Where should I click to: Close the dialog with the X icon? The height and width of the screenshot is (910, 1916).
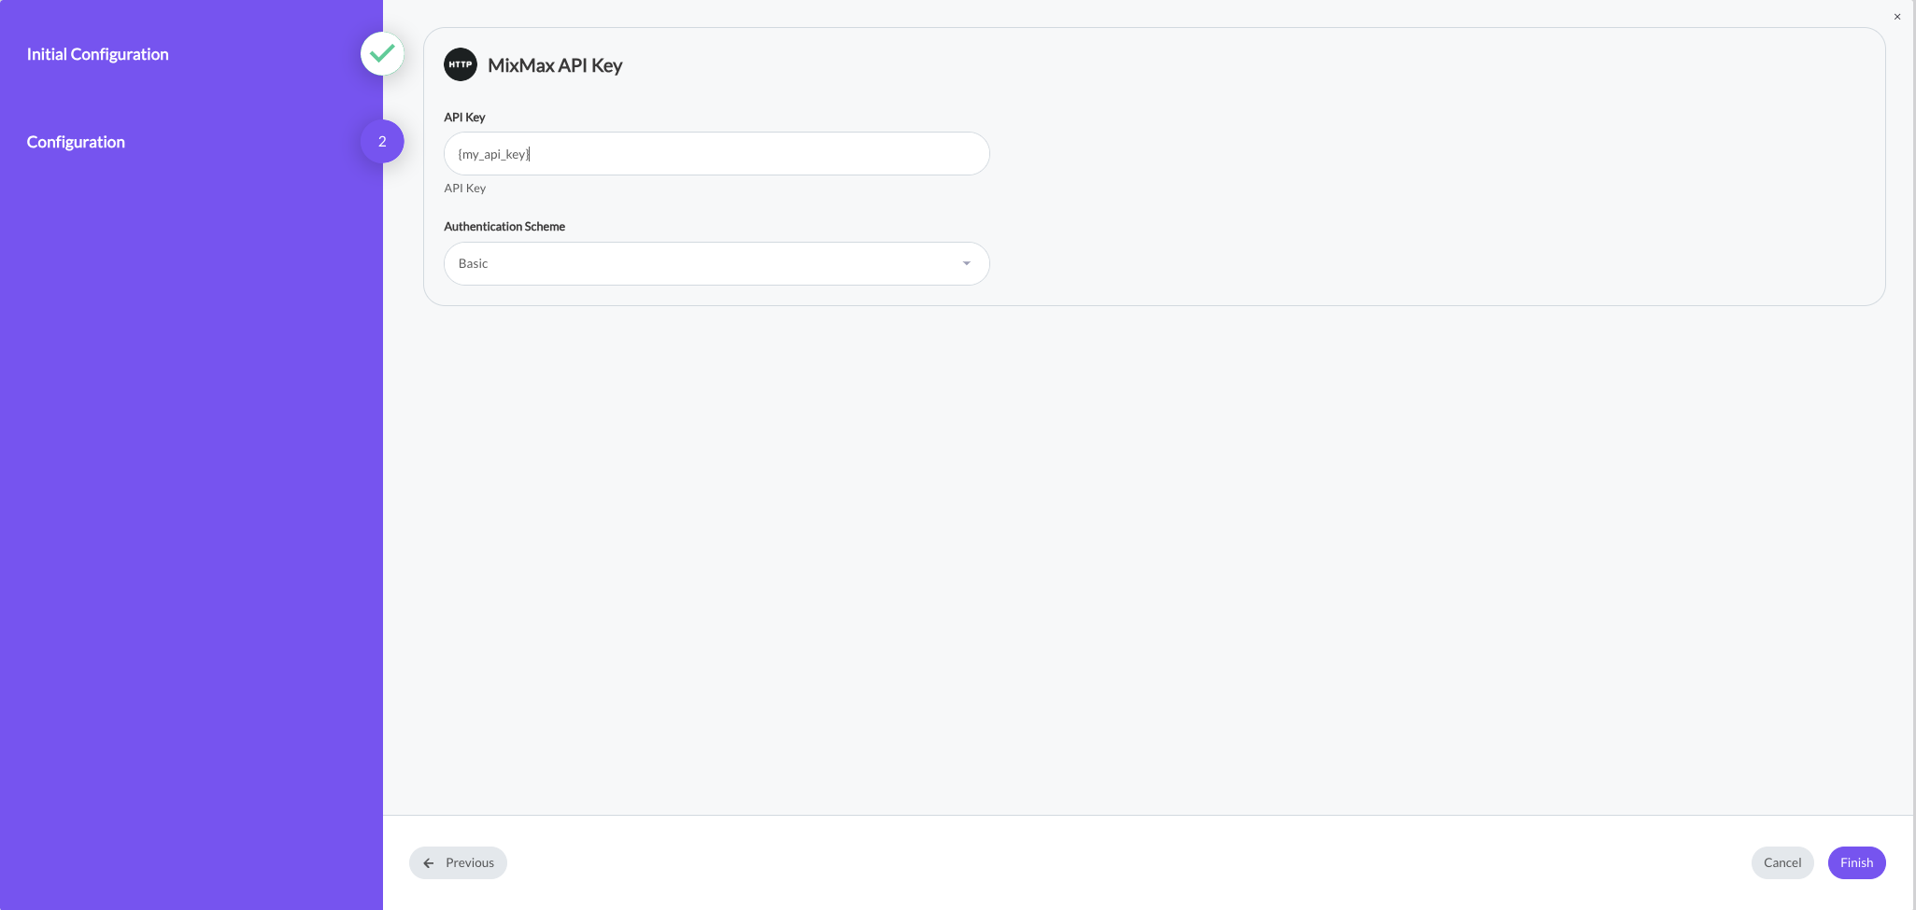point(1897,17)
